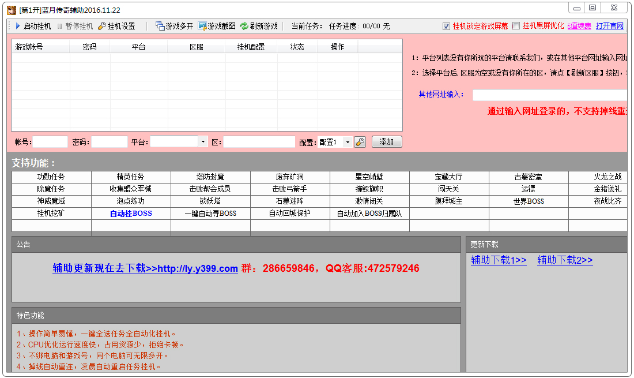Focus the 密码 input field
This screenshot has width=634, height=378.
[x=109, y=141]
